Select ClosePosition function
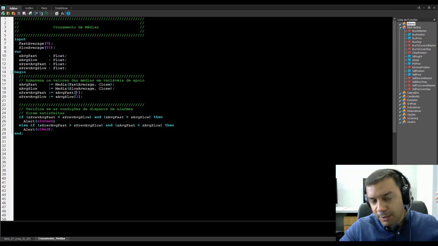 pyautogui.click(x=419, y=53)
